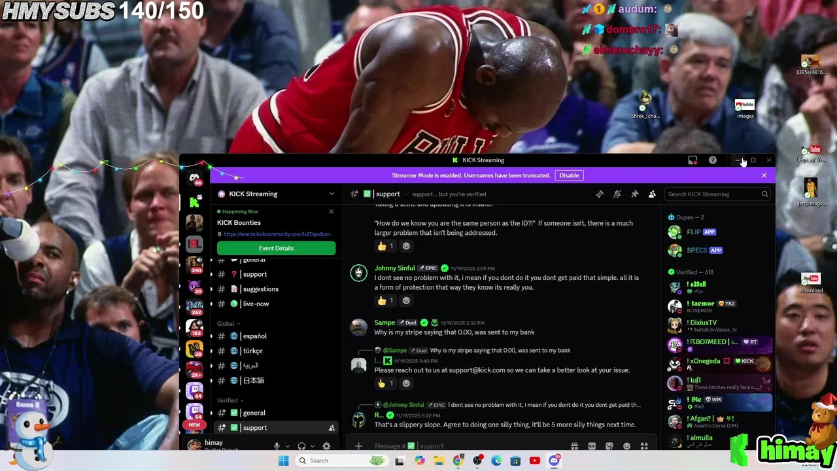Open the sticker picker

tap(609, 446)
